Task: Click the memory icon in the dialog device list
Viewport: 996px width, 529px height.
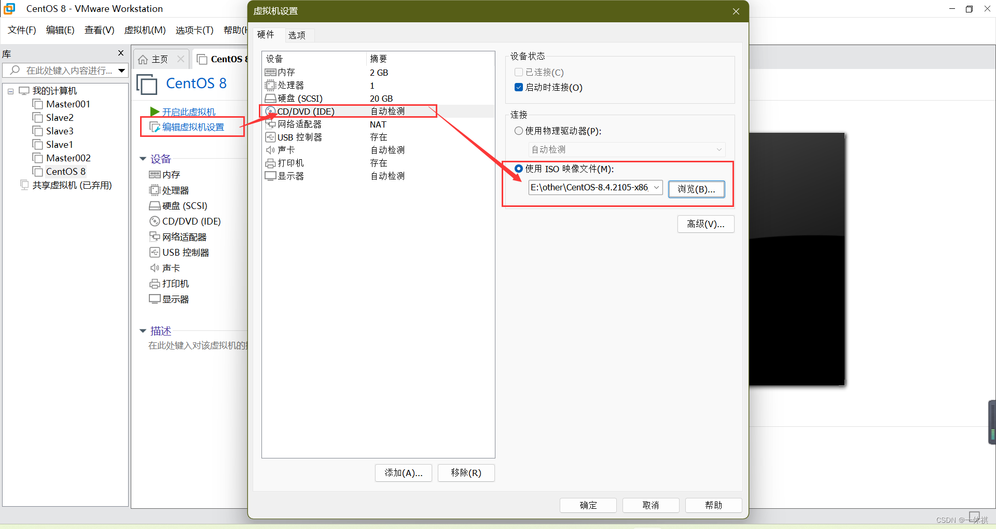Action: [x=270, y=72]
